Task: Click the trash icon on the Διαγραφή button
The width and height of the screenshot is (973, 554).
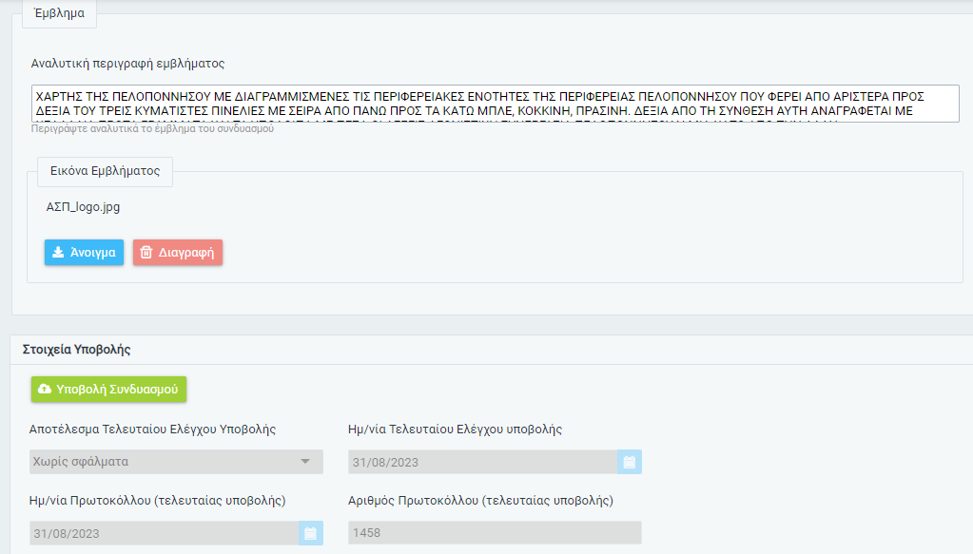Action: 146,253
